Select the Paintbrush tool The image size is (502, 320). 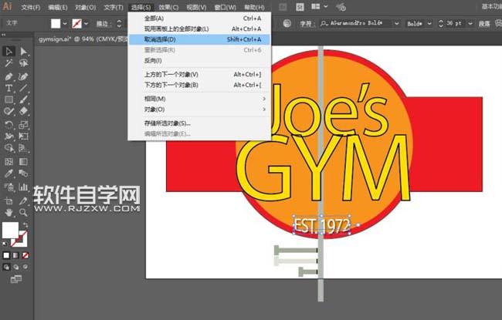23,99
